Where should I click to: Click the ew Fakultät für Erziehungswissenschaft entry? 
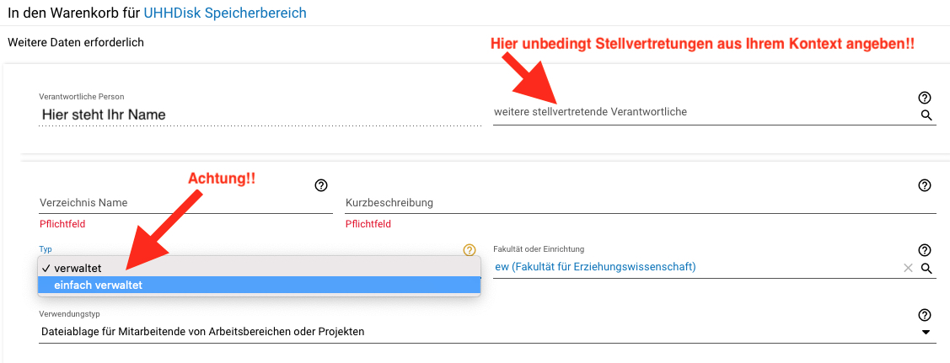(x=596, y=267)
